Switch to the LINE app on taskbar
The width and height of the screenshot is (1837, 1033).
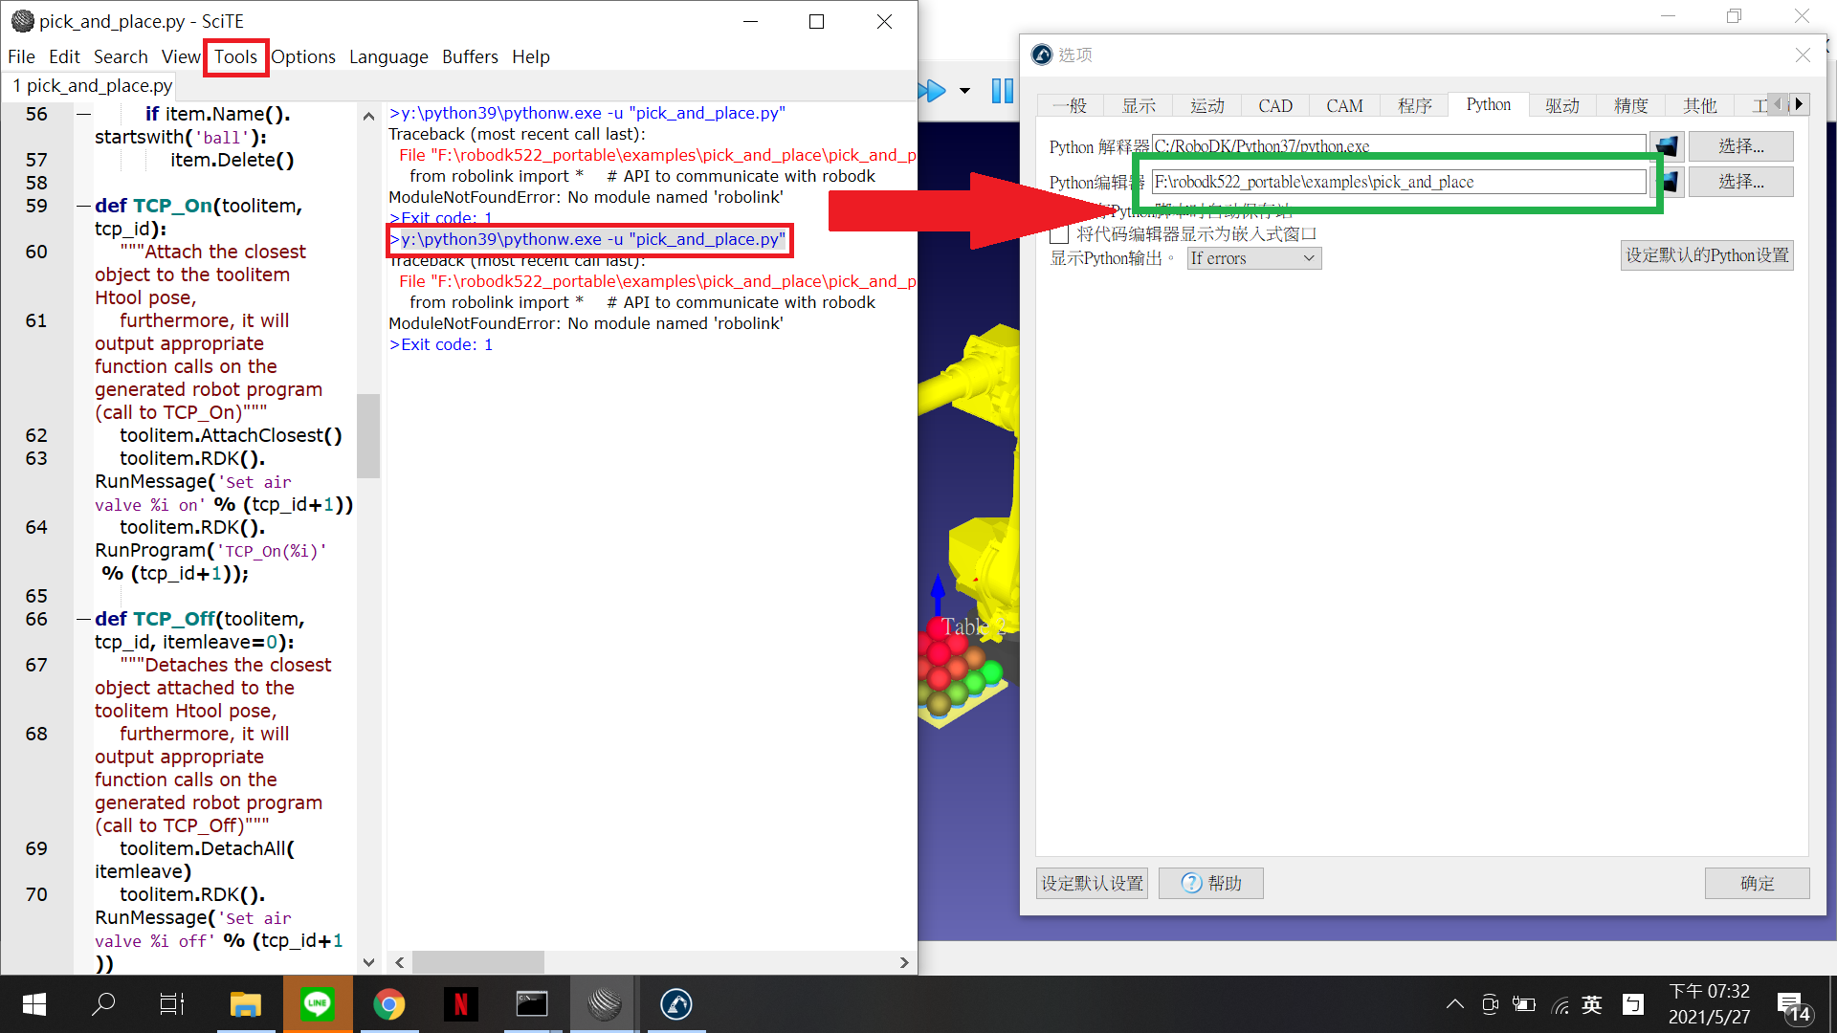[x=317, y=1004]
